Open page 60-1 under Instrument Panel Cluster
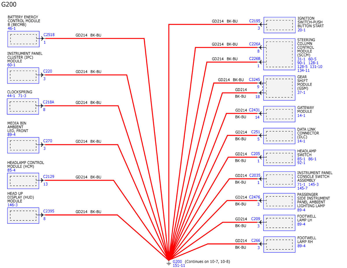347x268 pixels. click(x=12, y=65)
